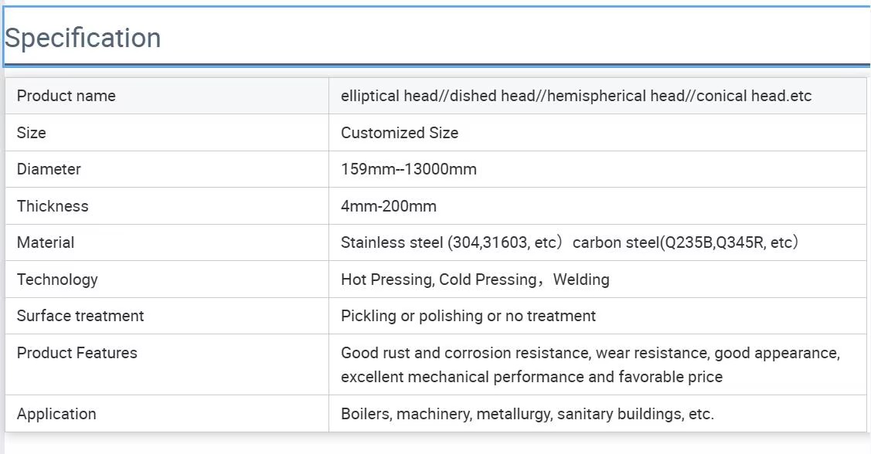Click the 'Product name' label cell
The height and width of the screenshot is (454, 871).
pyautogui.click(x=167, y=96)
